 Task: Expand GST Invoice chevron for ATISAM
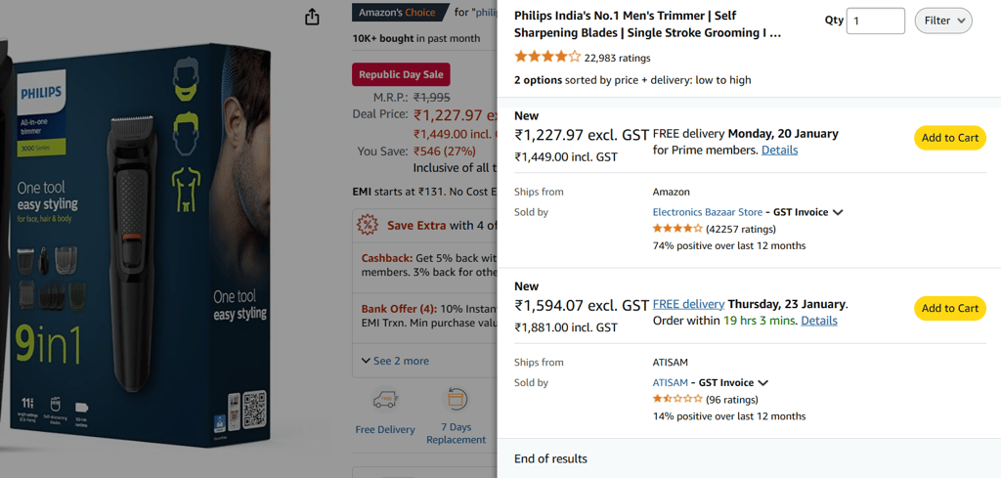pos(763,383)
